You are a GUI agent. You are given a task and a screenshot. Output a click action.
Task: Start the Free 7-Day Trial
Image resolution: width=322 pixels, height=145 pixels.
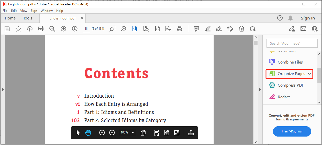(x=292, y=131)
